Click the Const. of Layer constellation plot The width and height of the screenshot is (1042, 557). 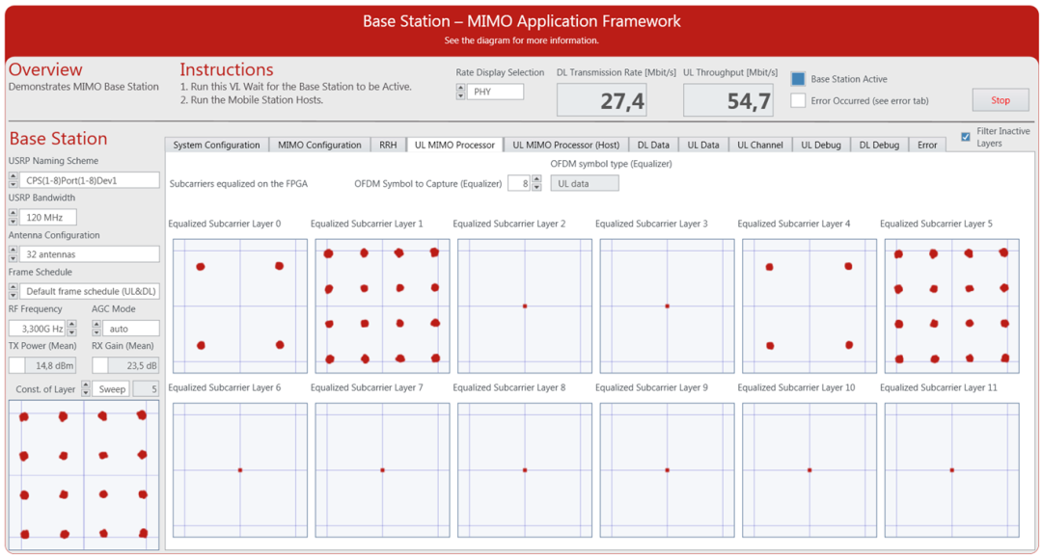click(84, 474)
